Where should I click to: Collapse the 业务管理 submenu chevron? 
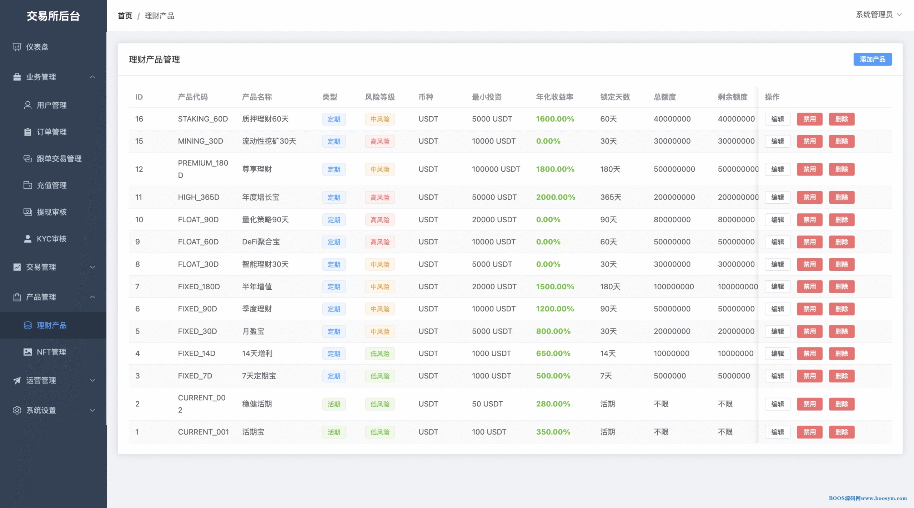click(x=92, y=77)
